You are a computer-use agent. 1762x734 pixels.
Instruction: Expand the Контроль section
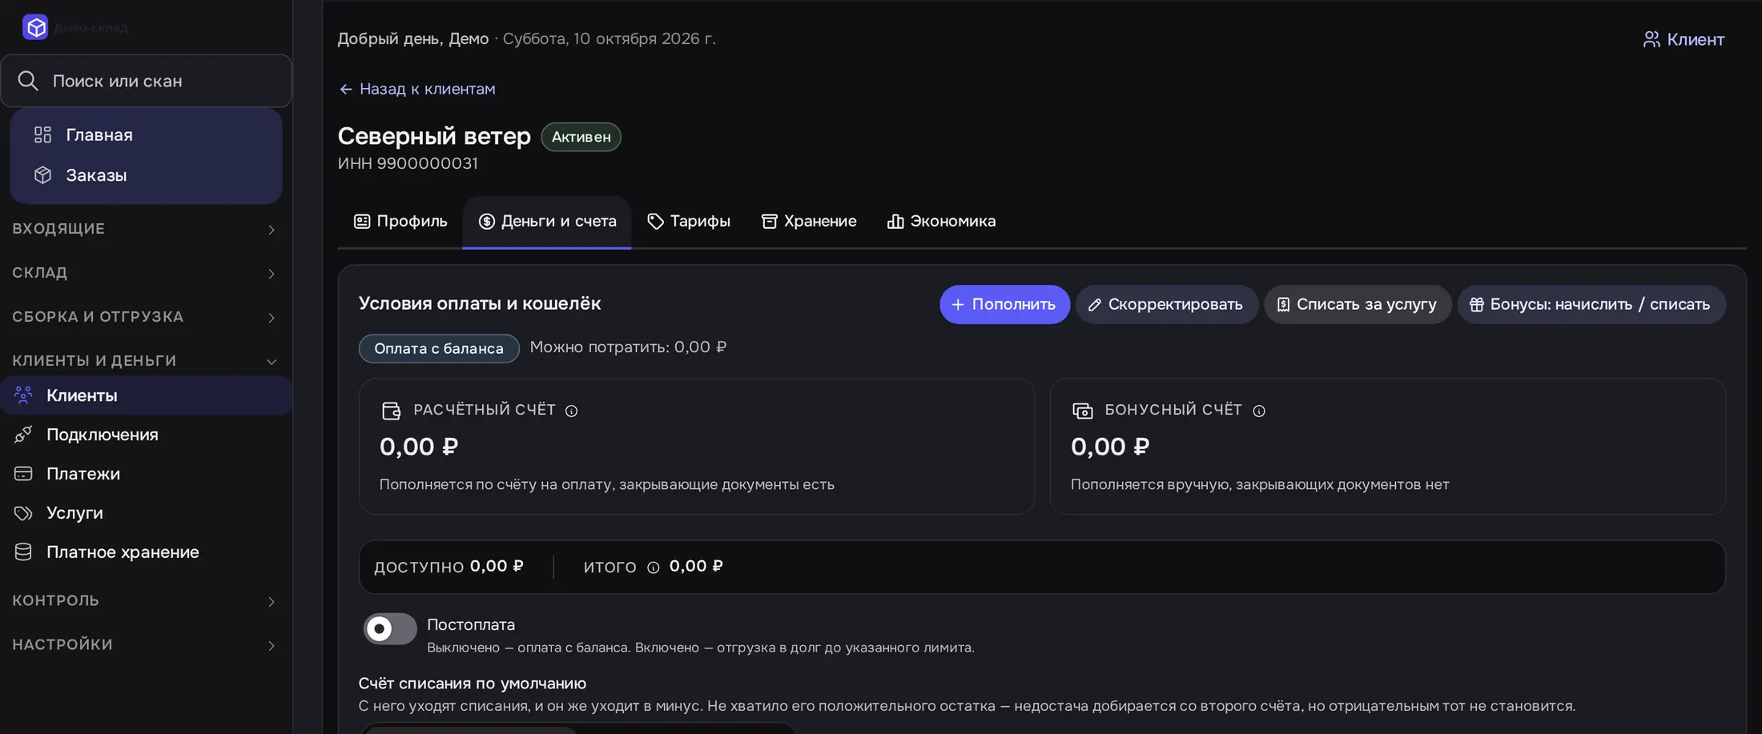pos(146,600)
